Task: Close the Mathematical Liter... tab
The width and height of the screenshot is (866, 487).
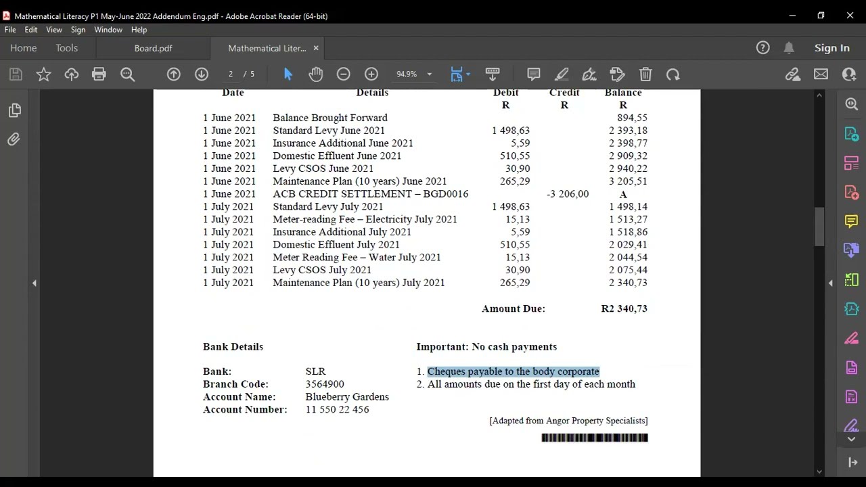Action: pos(315,48)
